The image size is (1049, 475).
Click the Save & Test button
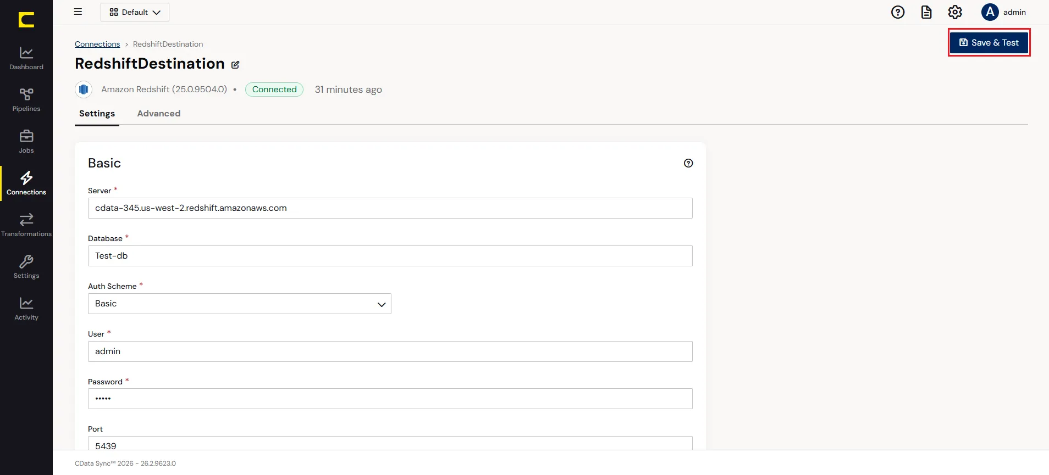point(989,42)
